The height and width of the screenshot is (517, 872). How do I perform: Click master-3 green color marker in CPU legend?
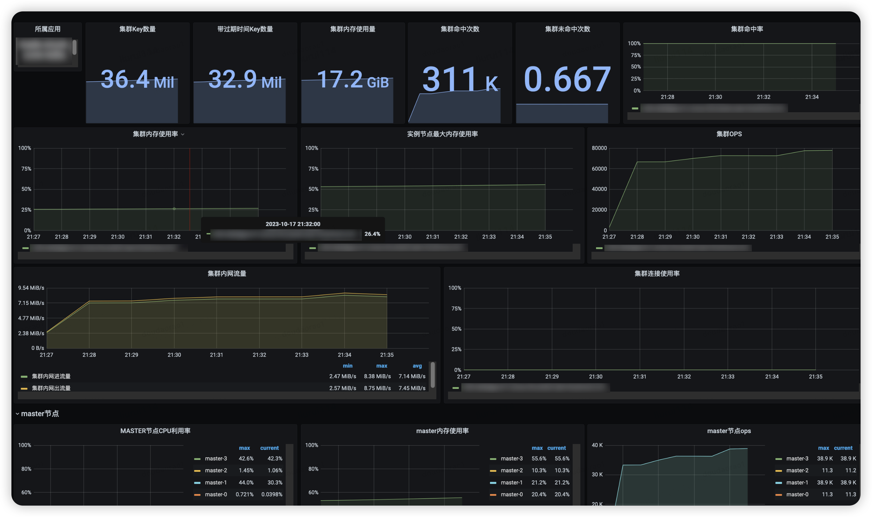pyautogui.click(x=197, y=459)
